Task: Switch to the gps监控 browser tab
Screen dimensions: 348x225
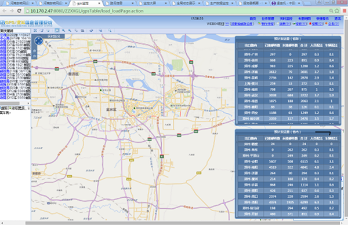Action: tap(85, 3)
